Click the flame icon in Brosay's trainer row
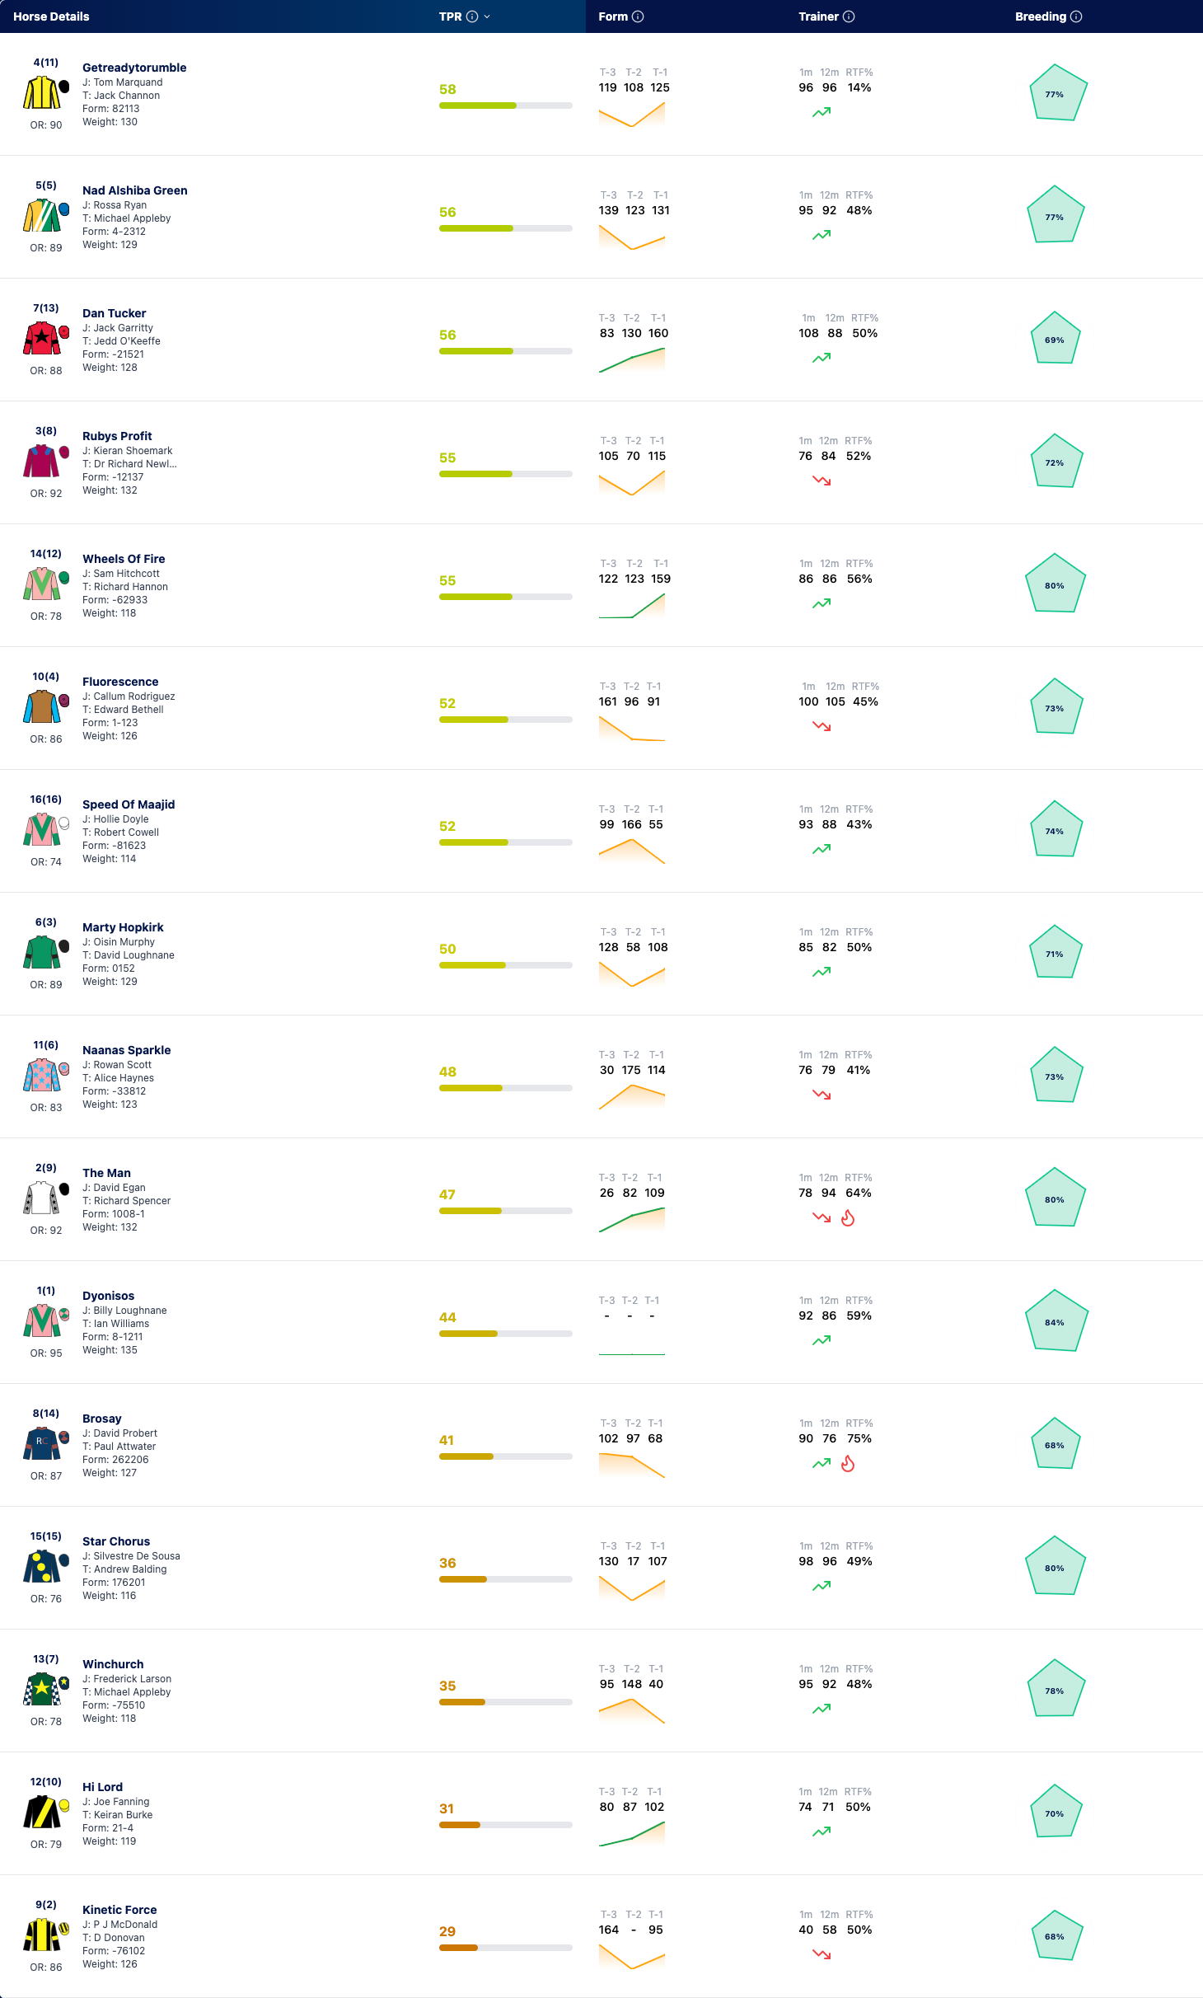 pyautogui.click(x=848, y=1463)
